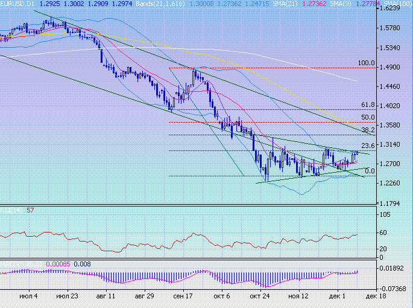Click the EURUSD,D1 symbol label

(20, 4)
